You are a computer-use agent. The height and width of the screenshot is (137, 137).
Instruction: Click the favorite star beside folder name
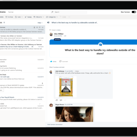(x=4, y=23)
